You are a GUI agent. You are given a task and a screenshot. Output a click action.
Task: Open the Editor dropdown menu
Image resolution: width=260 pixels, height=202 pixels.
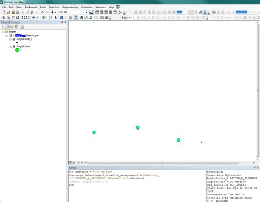click(126, 18)
